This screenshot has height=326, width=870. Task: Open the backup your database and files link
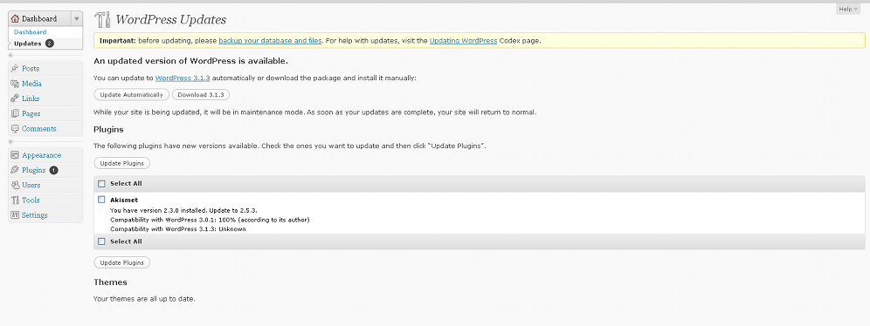tap(270, 40)
